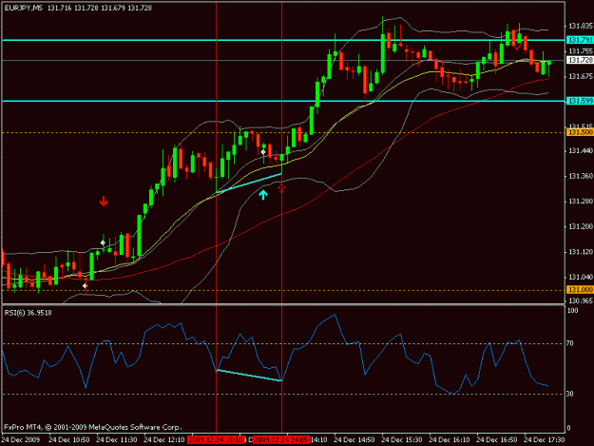594x446 pixels.
Task: Click the 24 Dec 16:50 time label
Action: tap(497, 440)
